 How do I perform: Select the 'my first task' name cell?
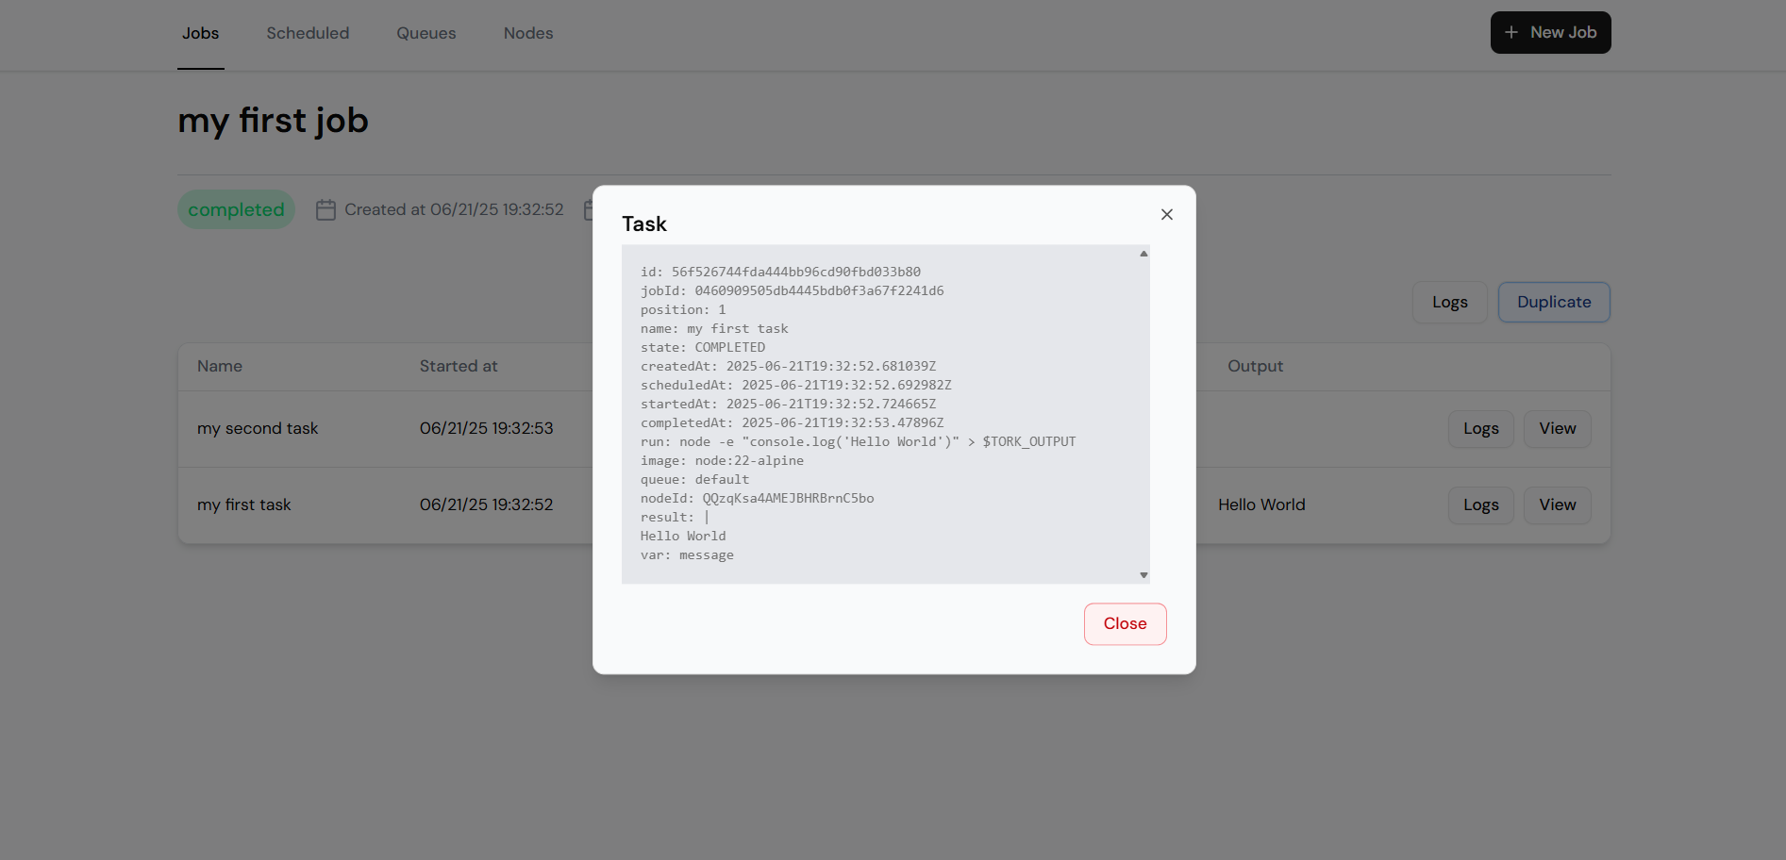click(243, 504)
